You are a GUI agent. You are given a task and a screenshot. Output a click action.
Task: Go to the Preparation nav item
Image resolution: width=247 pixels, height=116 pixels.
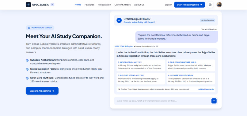click(x=104, y=5)
